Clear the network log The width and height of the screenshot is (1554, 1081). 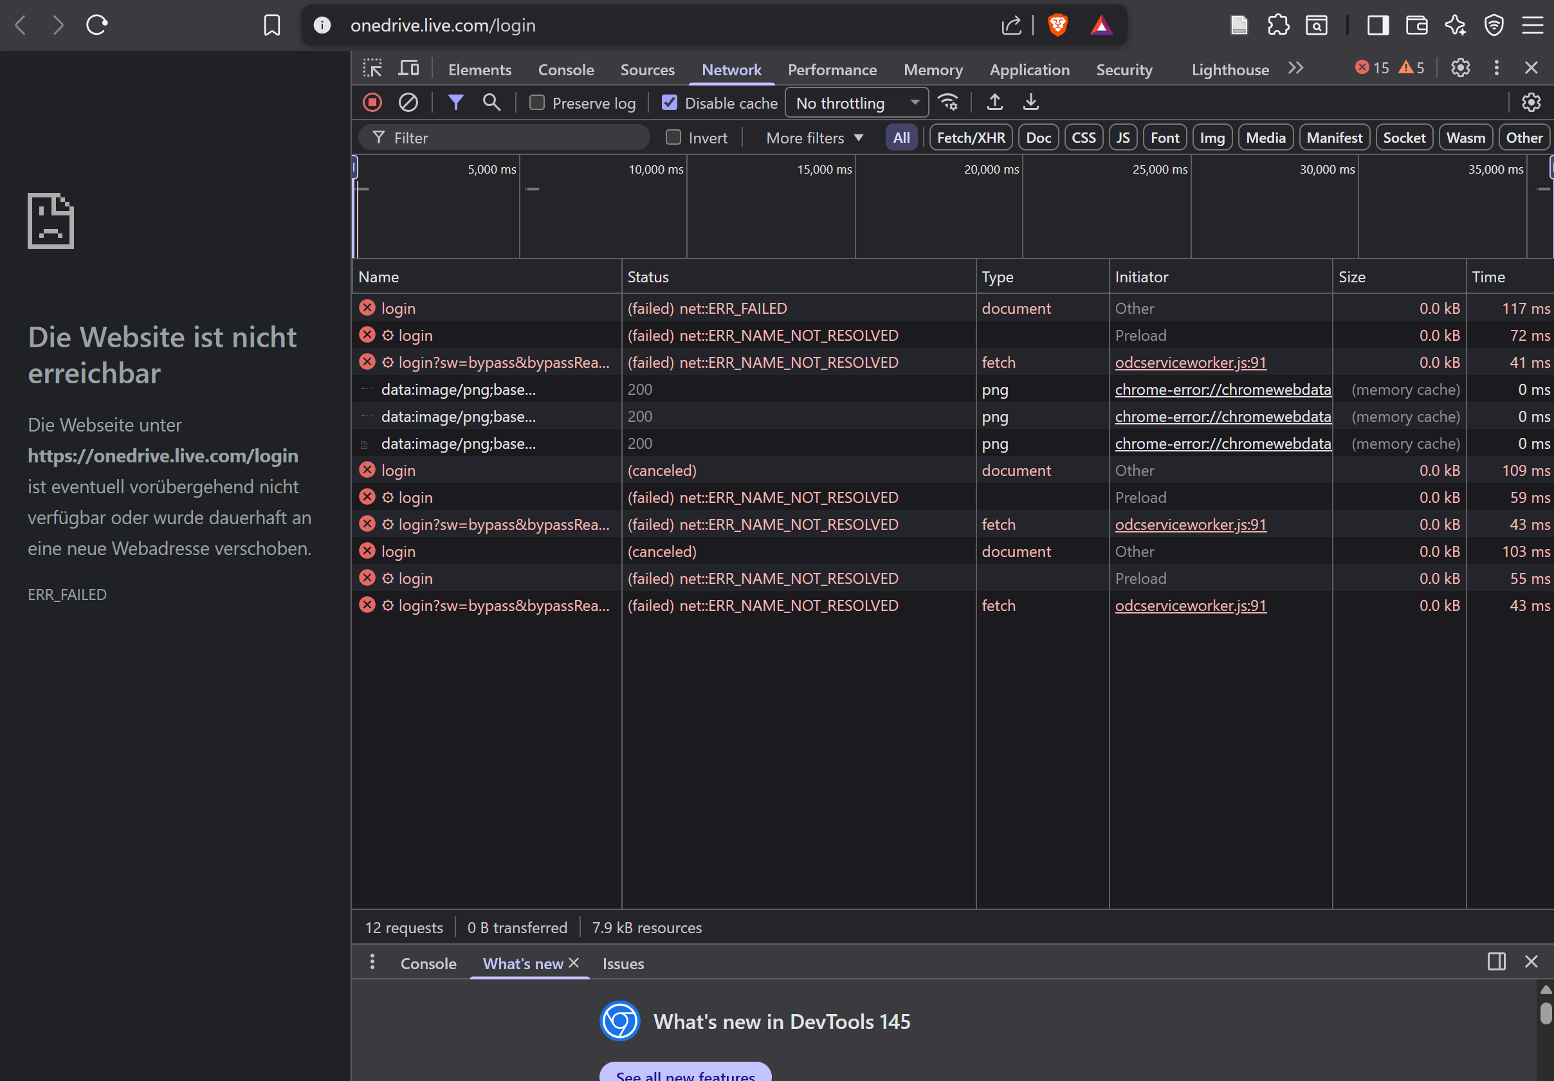click(x=408, y=102)
